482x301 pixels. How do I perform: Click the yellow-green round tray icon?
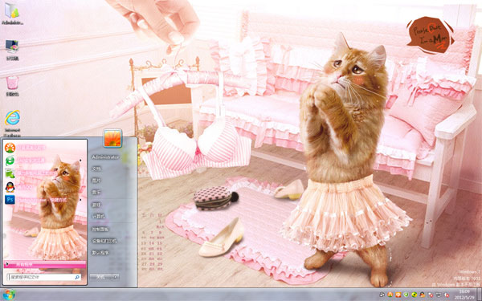415,295
